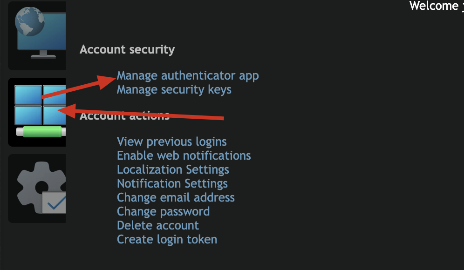Choose Delete account

coord(158,225)
